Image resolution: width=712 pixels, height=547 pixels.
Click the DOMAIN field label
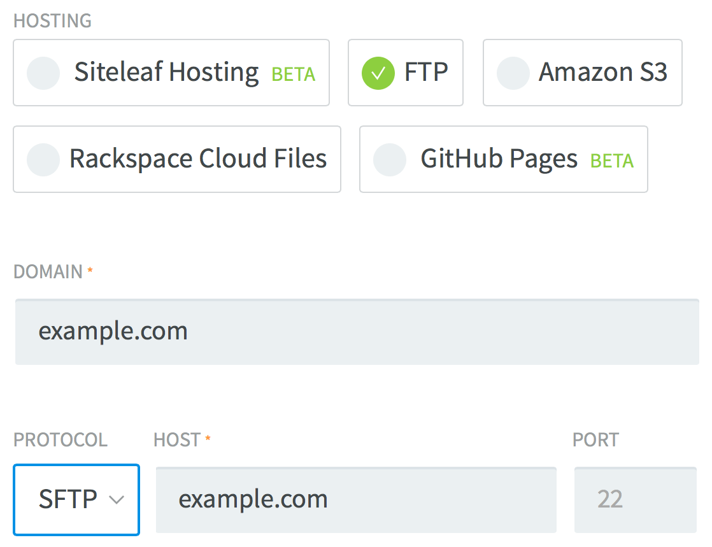[48, 272]
